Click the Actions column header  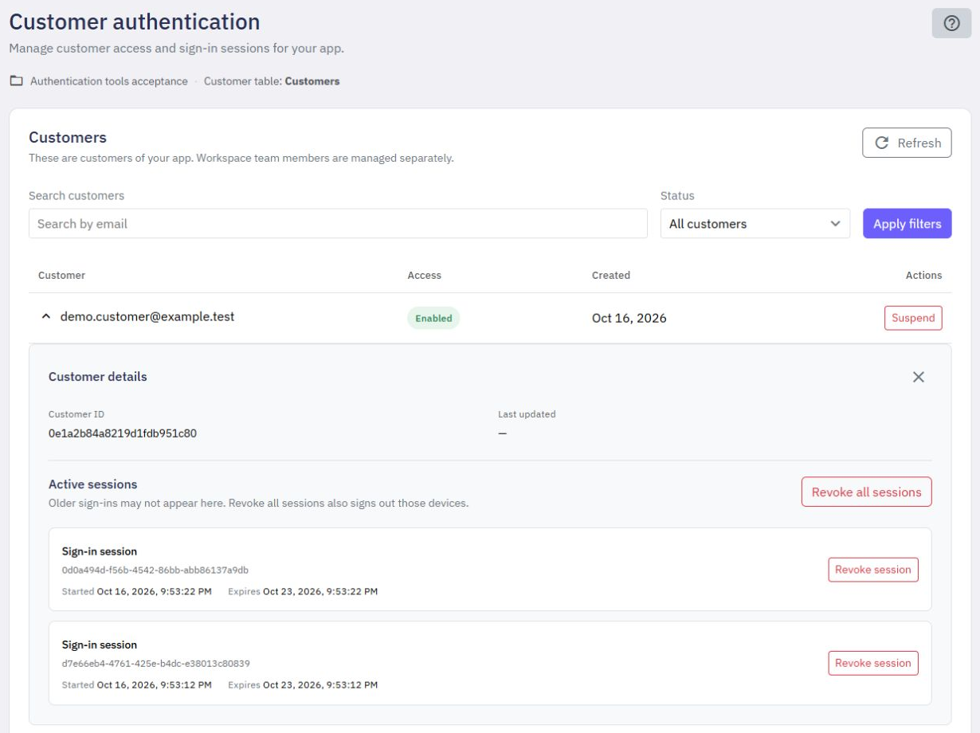coord(924,276)
